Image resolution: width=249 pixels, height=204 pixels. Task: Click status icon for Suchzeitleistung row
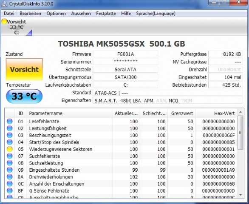[x=9, y=163]
